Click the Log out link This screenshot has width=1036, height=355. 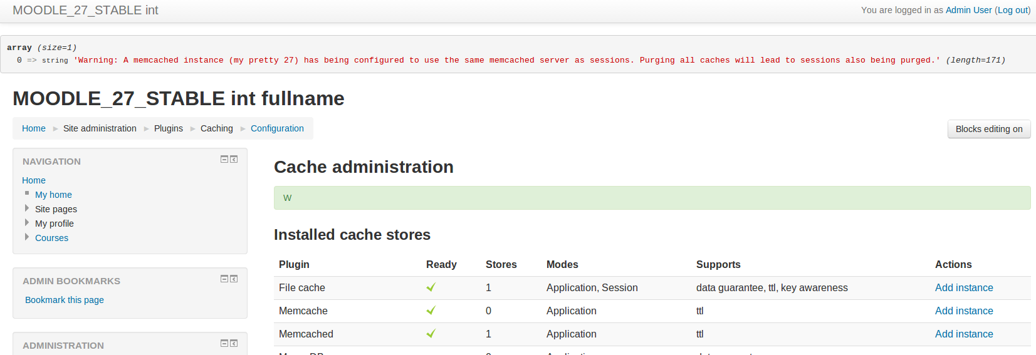(1013, 10)
